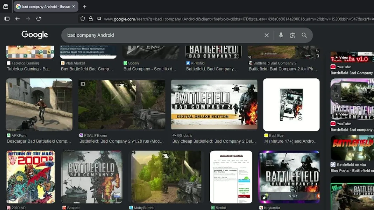Open Tabletop Gaming source link
374x210 pixels.
click(x=25, y=63)
